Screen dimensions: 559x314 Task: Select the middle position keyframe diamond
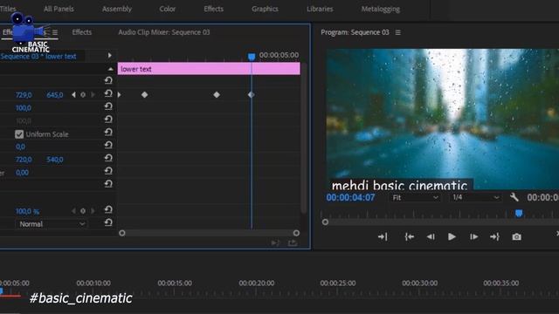217,95
